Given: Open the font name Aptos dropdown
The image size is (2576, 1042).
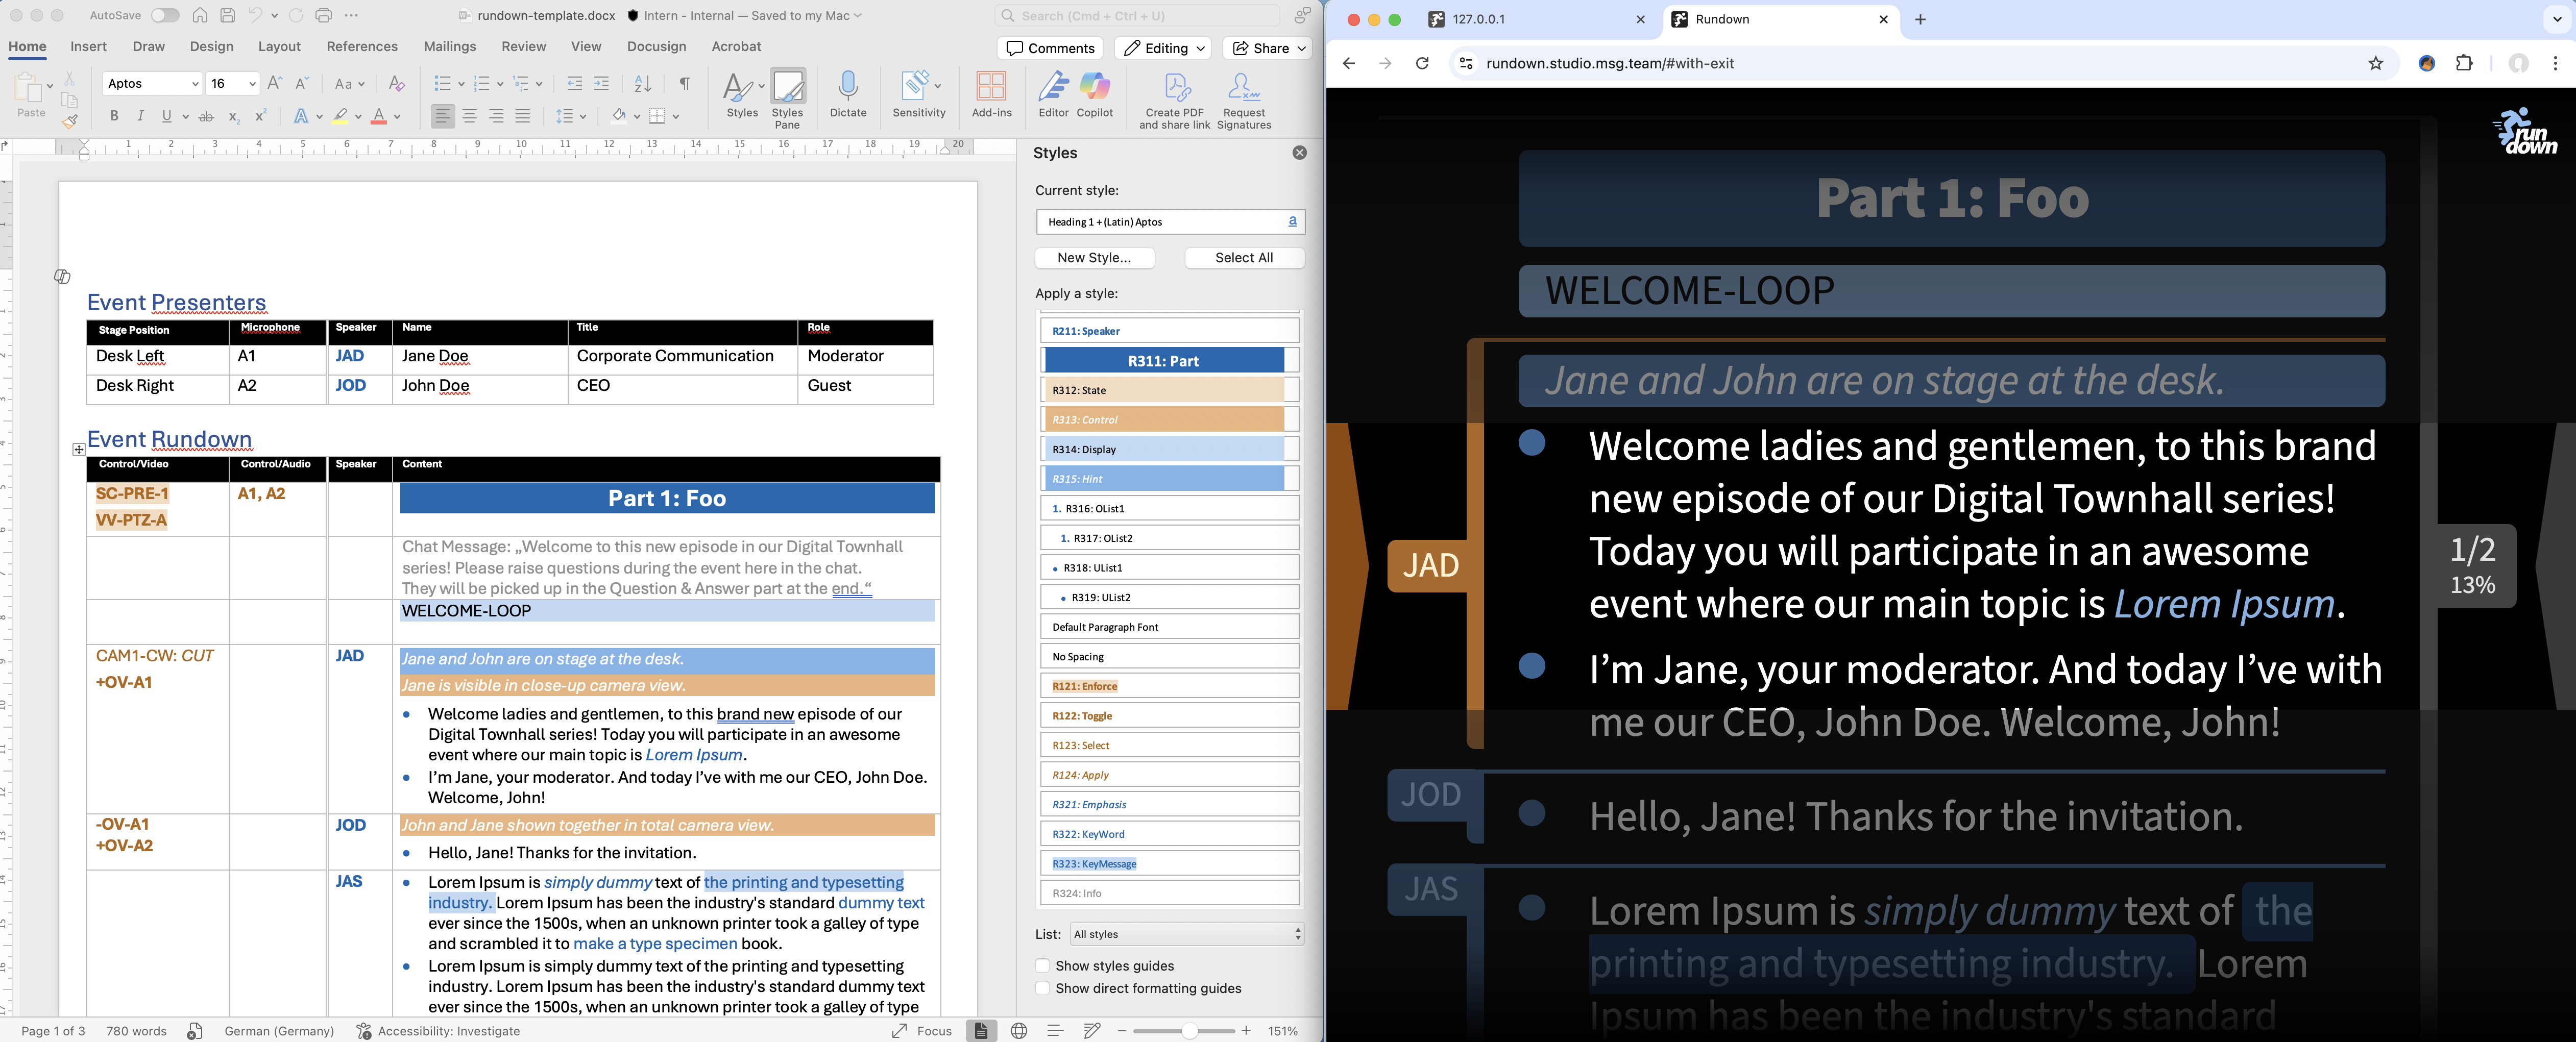Looking at the screenshot, I should [x=194, y=84].
